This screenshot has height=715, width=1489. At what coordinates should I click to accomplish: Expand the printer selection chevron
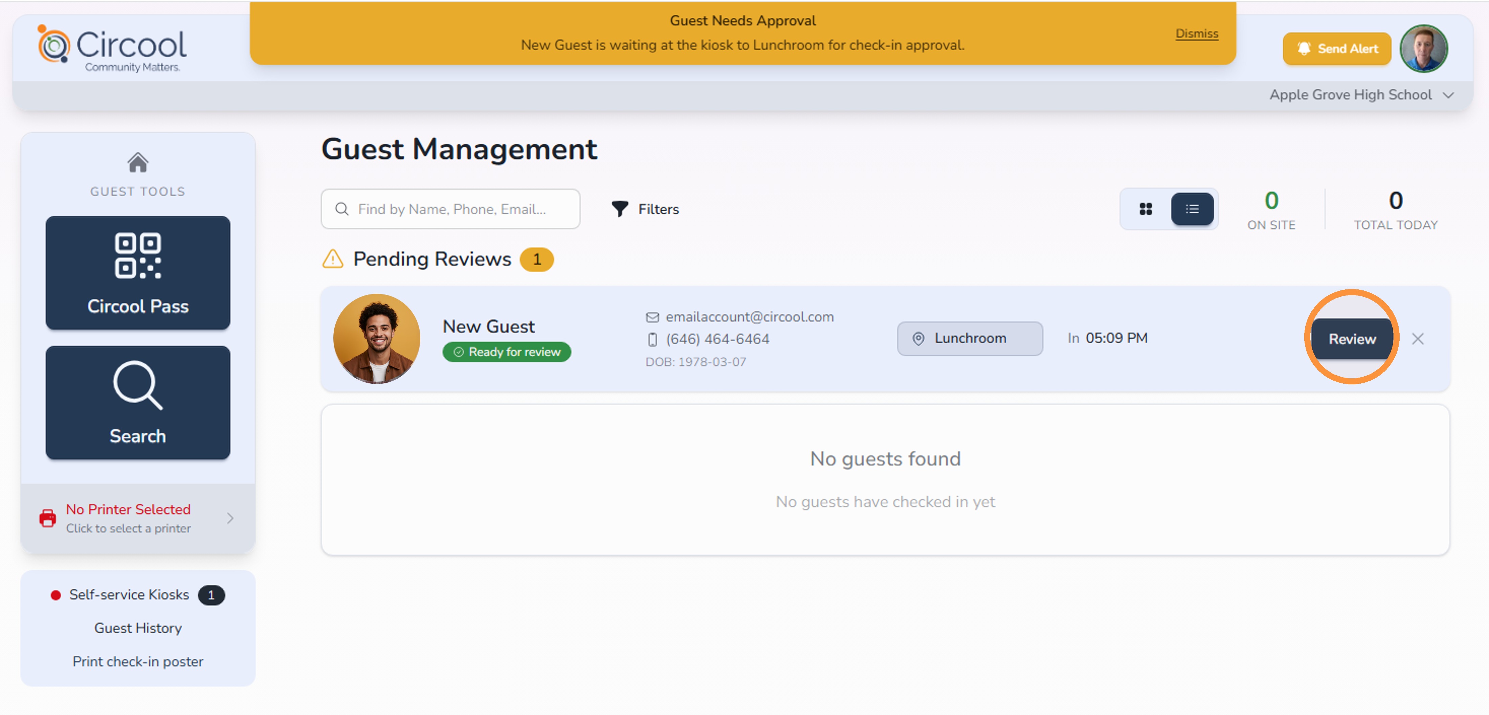point(230,518)
